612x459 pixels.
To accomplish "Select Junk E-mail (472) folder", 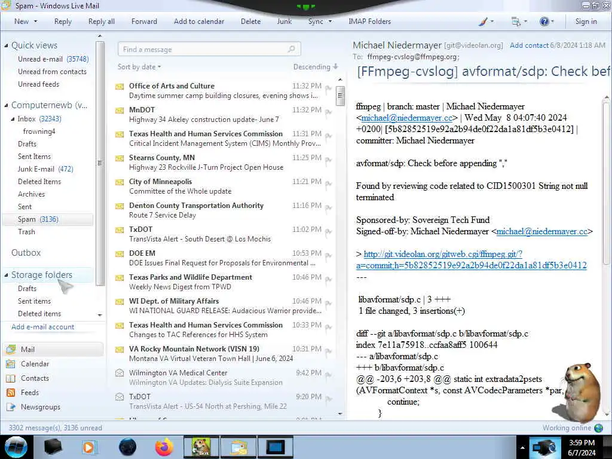I will pos(45,169).
